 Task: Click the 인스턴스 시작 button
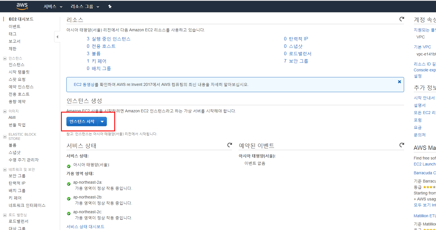pyautogui.click(x=82, y=122)
